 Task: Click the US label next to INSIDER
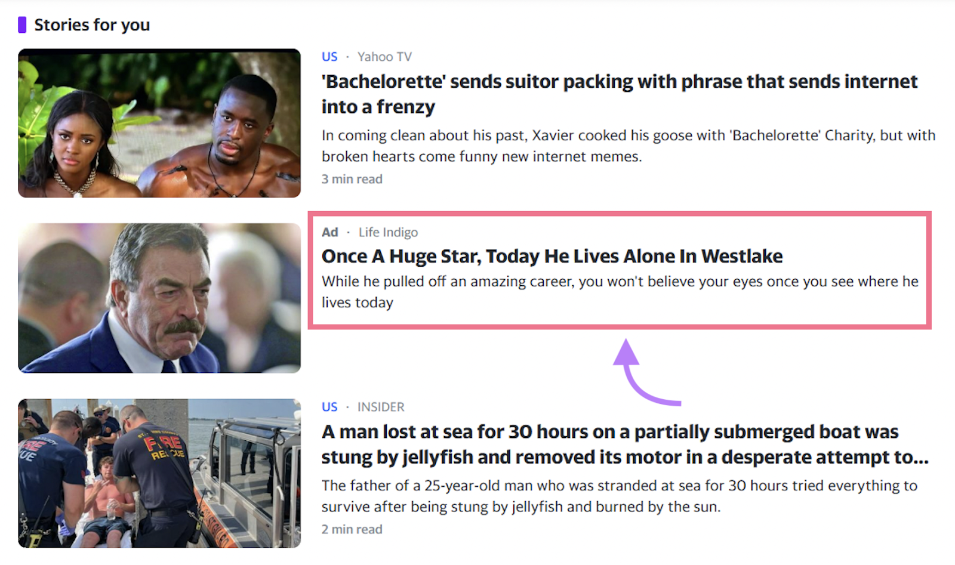coord(329,407)
